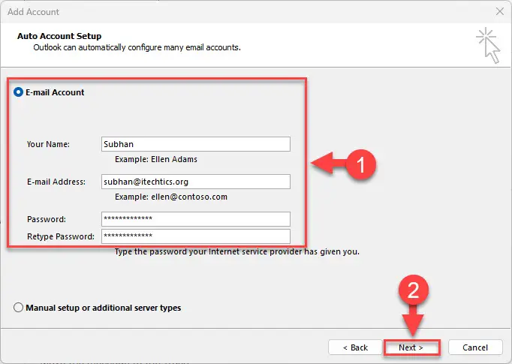Select the E-mail Account radio button
The image size is (512, 364).
pos(18,92)
